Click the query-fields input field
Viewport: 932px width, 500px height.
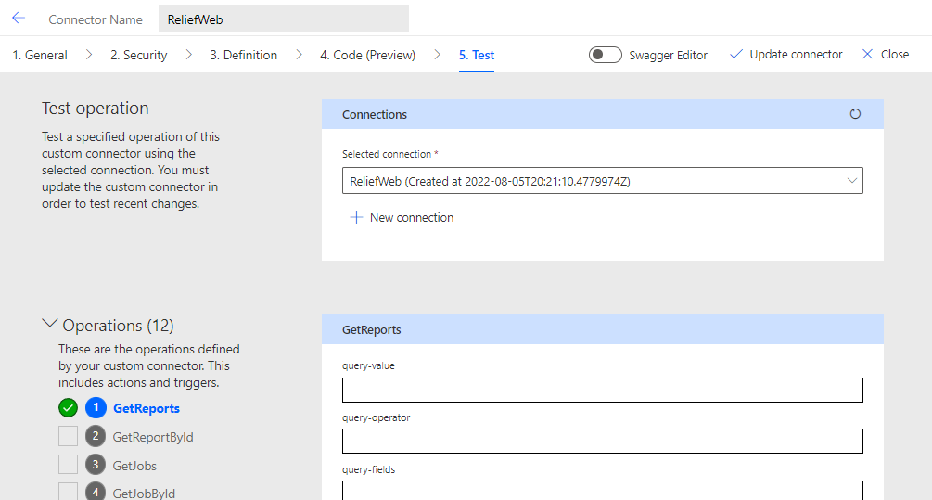pyautogui.click(x=602, y=490)
